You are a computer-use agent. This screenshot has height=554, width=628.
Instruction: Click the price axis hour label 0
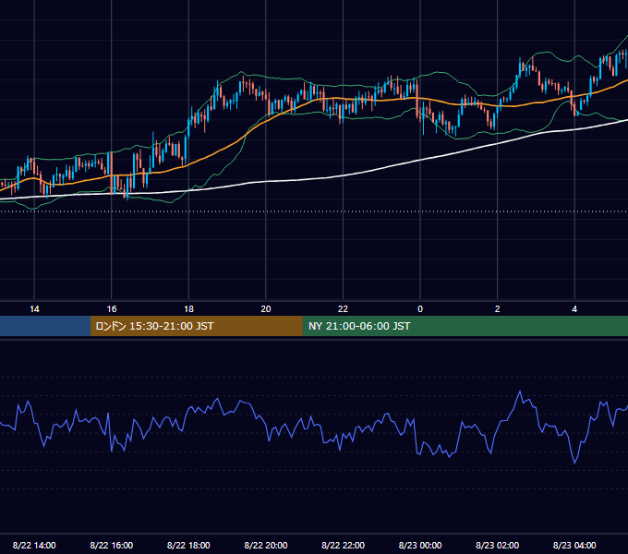point(420,309)
